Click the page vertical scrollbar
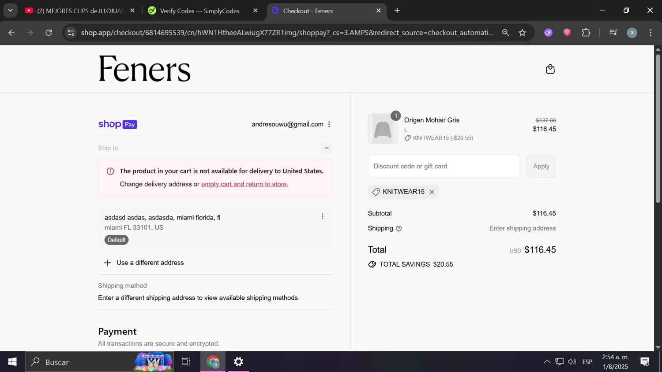This screenshot has height=372, width=662. 658,129
